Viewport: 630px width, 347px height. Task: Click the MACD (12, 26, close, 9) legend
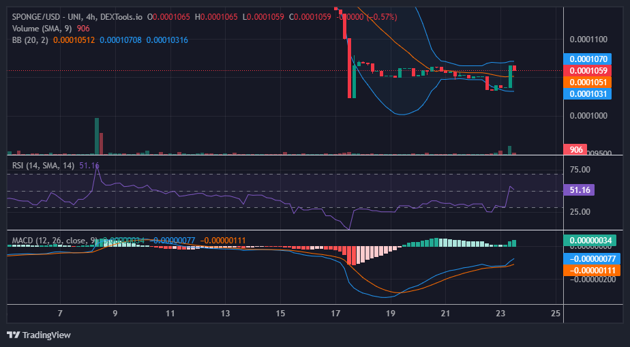(55, 241)
